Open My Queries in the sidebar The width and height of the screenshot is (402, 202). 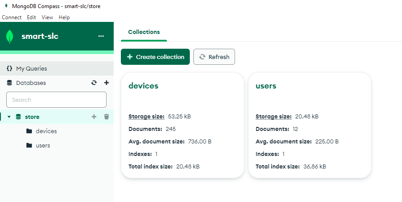pos(57,68)
